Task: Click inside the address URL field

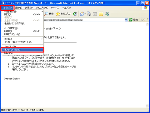Action: [84, 20]
